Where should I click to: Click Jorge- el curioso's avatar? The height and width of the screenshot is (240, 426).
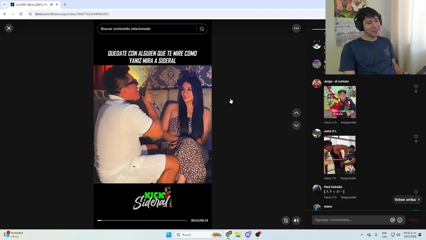[x=317, y=83]
